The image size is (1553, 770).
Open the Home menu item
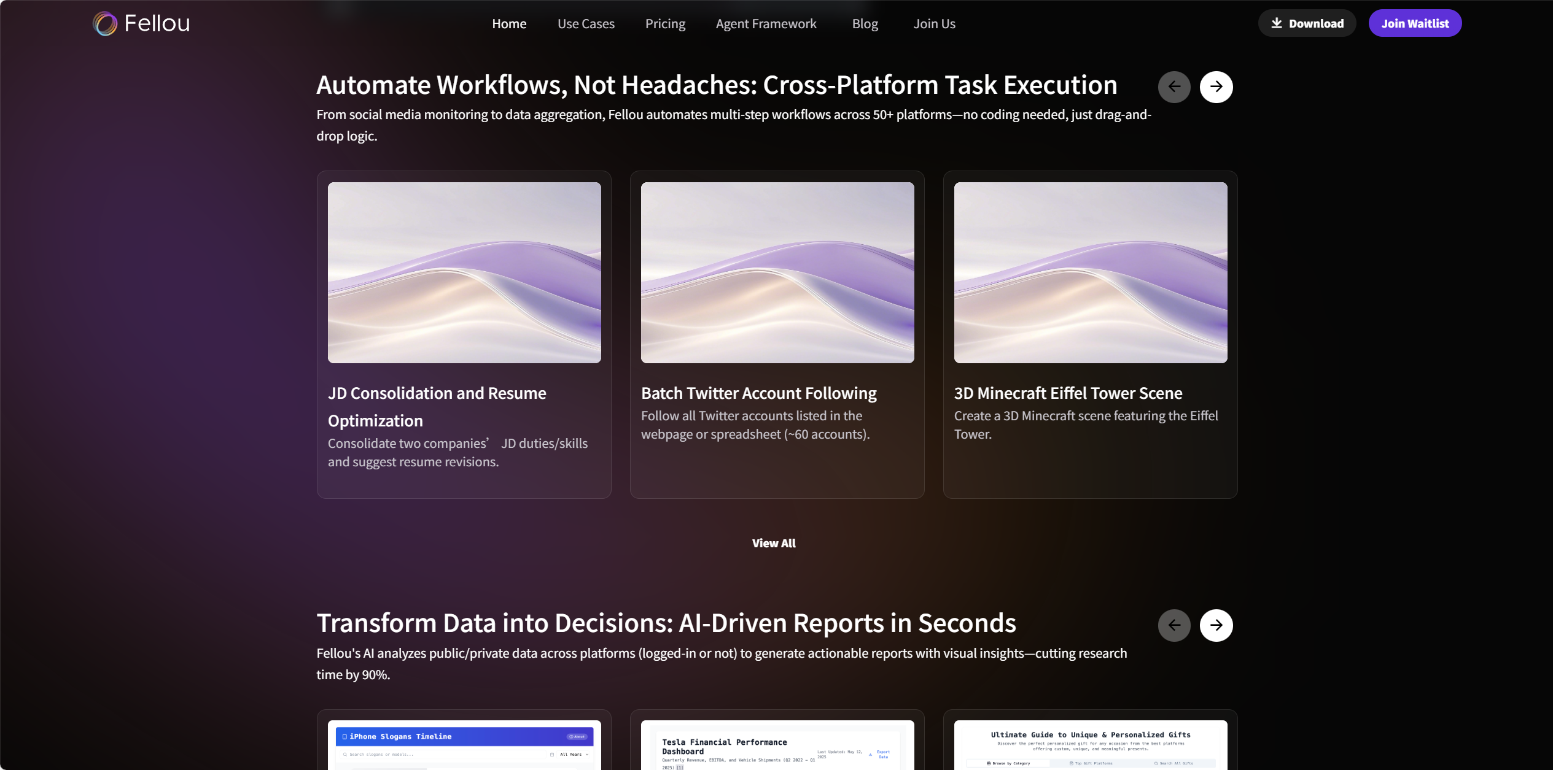point(509,24)
